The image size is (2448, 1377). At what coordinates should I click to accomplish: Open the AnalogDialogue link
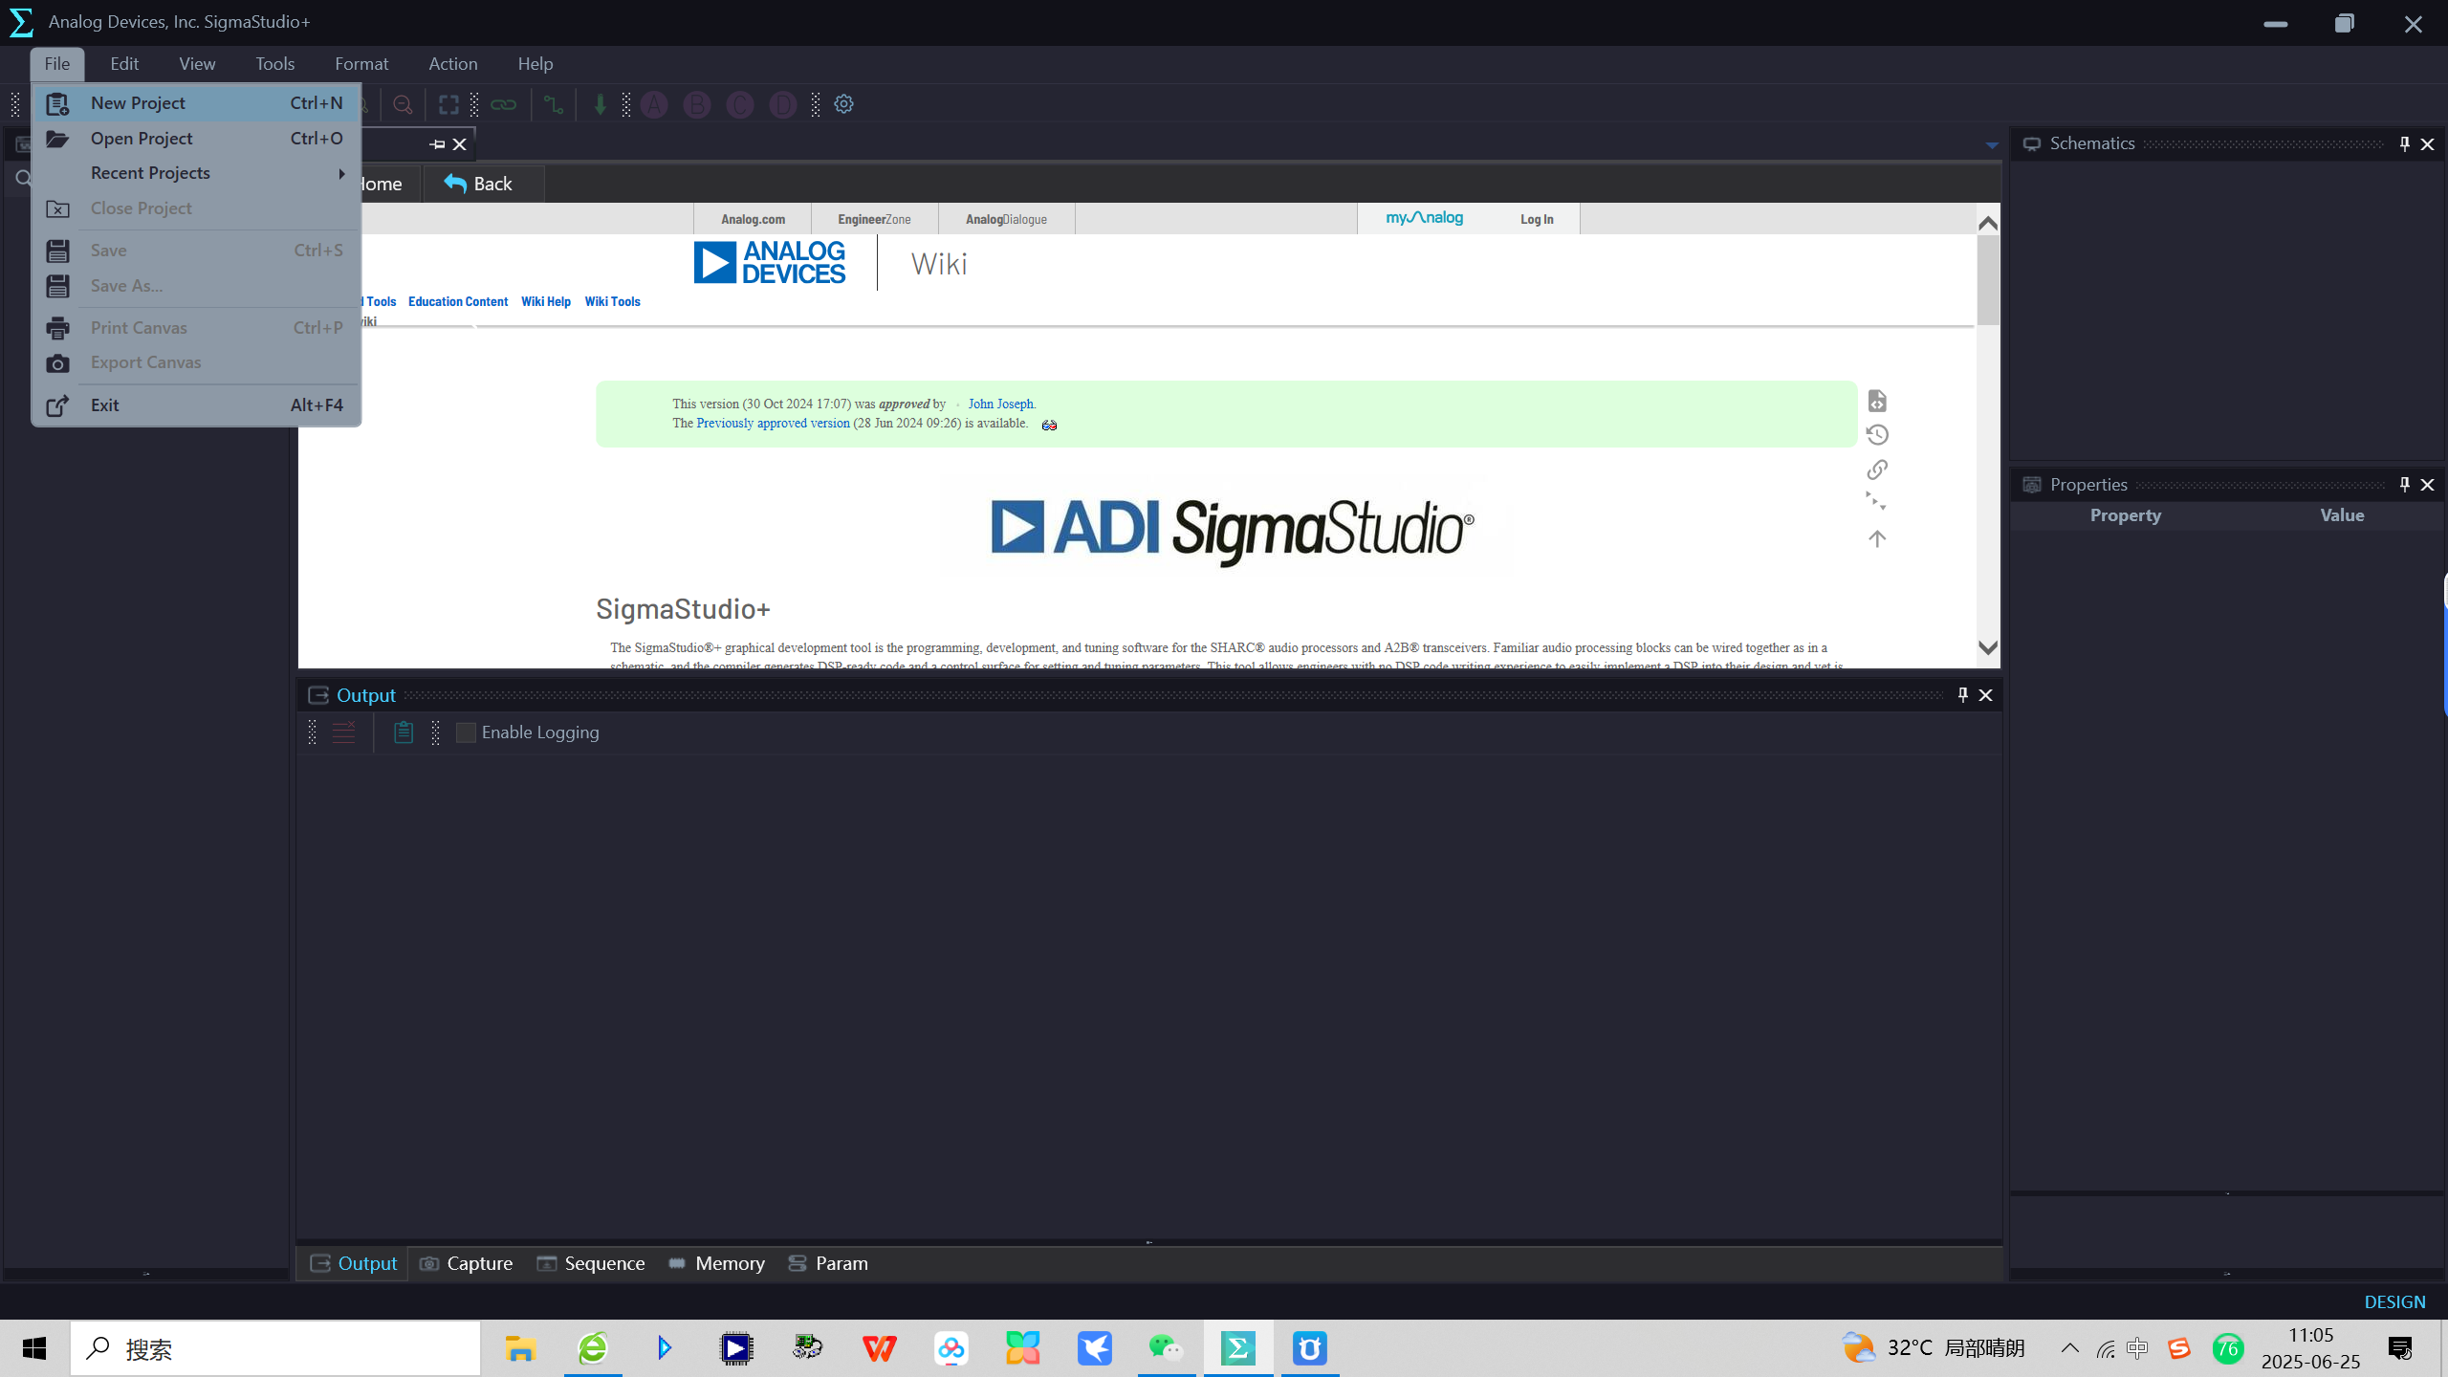(x=1006, y=219)
